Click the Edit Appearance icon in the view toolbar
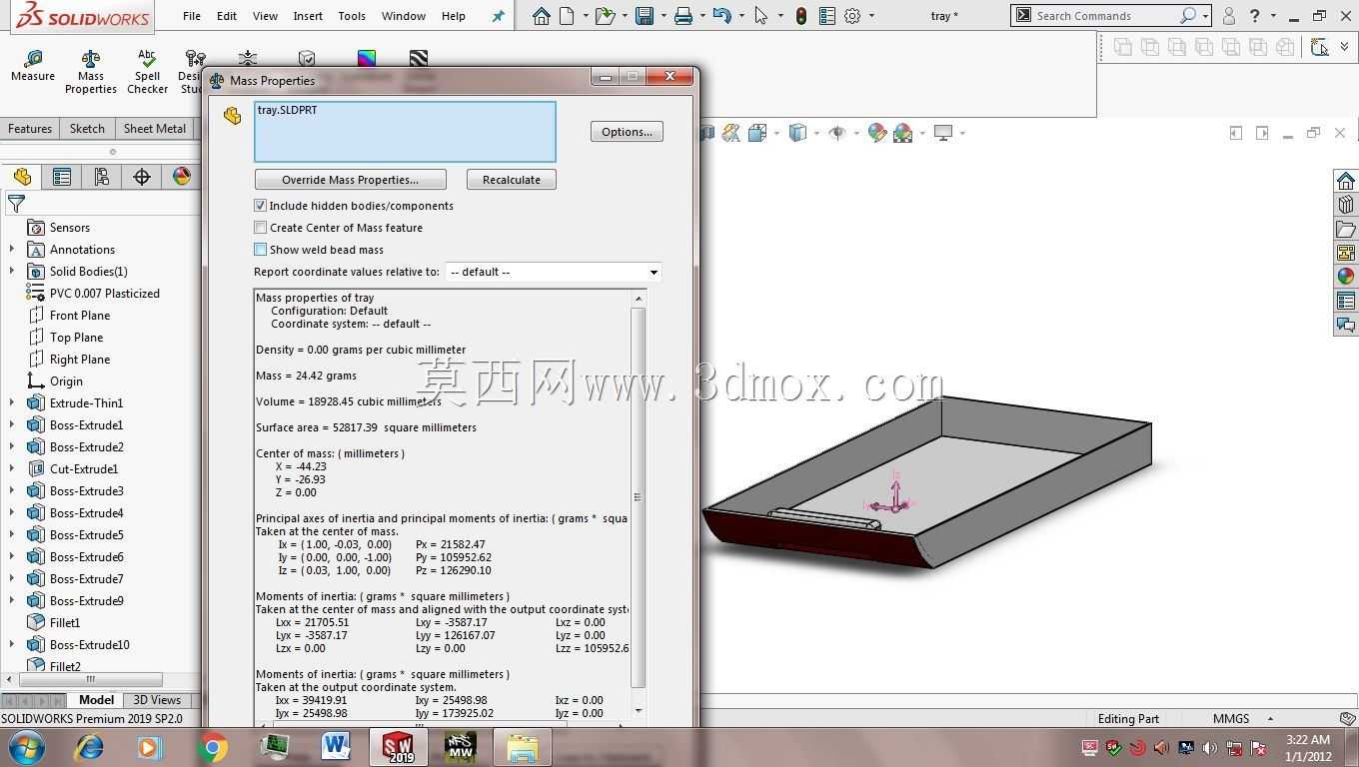This screenshot has height=767, width=1359. (x=877, y=133)
